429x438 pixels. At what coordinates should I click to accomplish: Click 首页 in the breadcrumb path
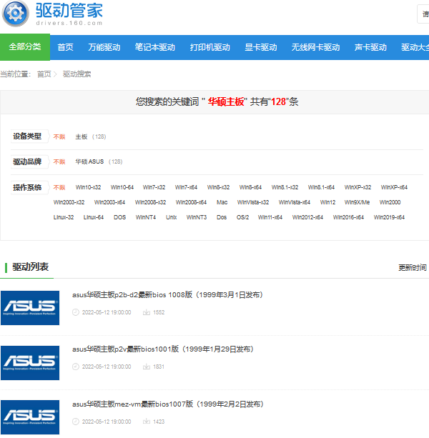point(44,74)
